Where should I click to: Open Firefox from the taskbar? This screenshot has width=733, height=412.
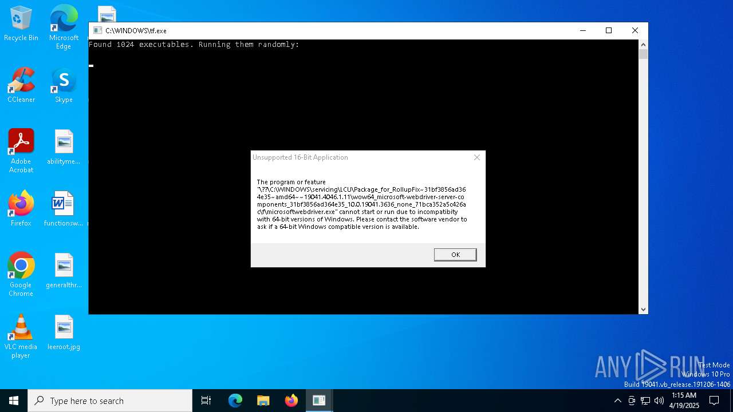[x=291, y=401]
